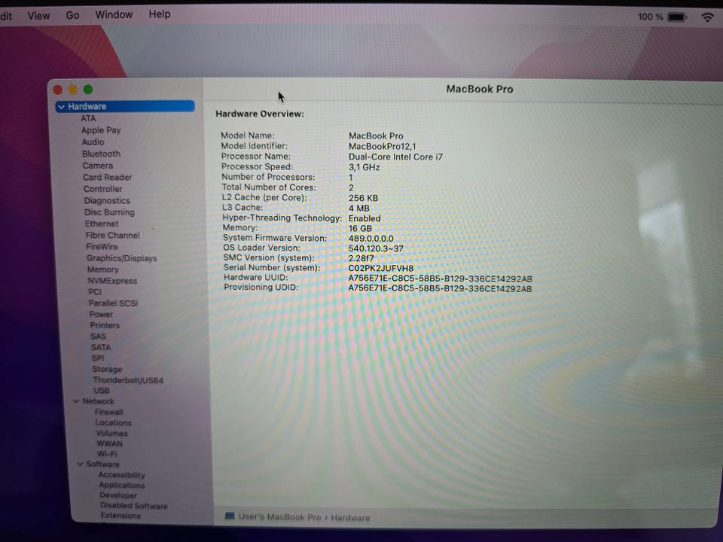Select Thunderbolt/USB4 in the sidebar
The width and height of the screenshot is (723, 542).
(x=129, y=380)
